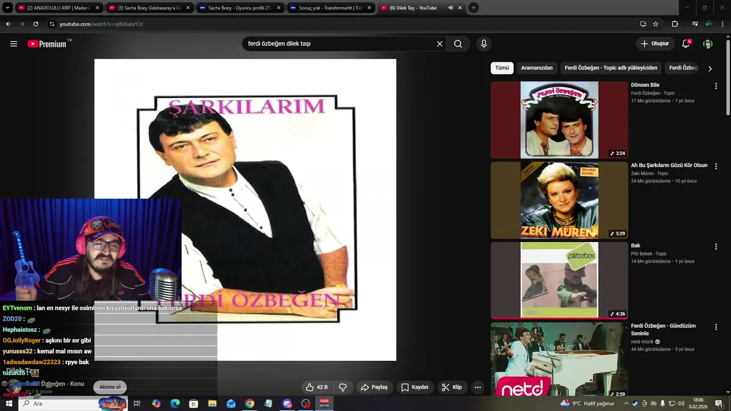Open the tab search dropdown arrow
Screen dimensions: 731x411
pyautogui.click(x=7, y=8)
